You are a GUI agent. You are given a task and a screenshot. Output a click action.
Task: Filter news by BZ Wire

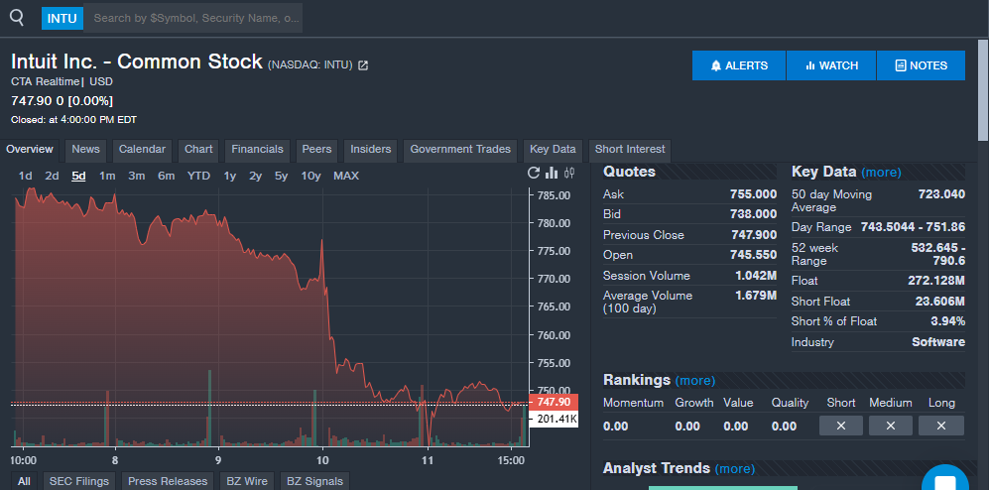247,481
